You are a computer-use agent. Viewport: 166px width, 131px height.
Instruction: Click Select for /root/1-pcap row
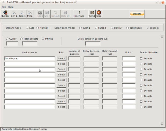click(62, 58)
